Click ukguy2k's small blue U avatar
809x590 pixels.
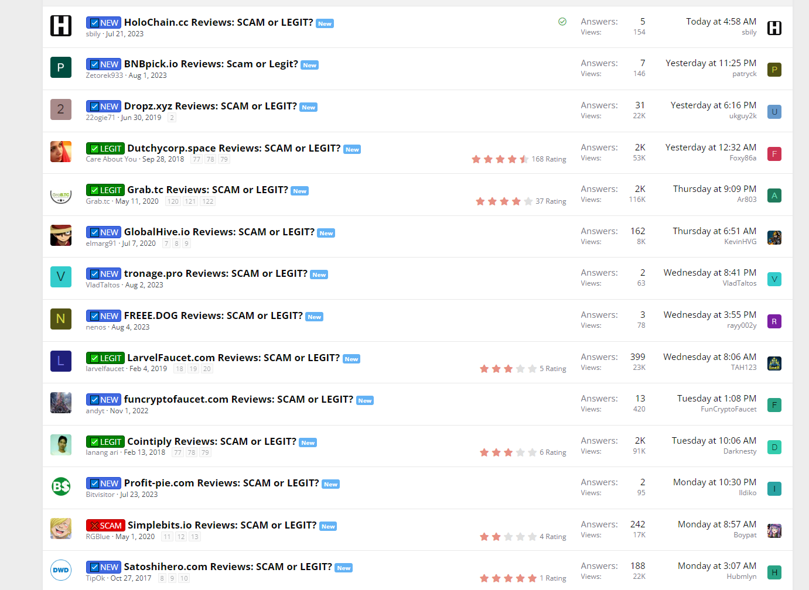[774, 112]
